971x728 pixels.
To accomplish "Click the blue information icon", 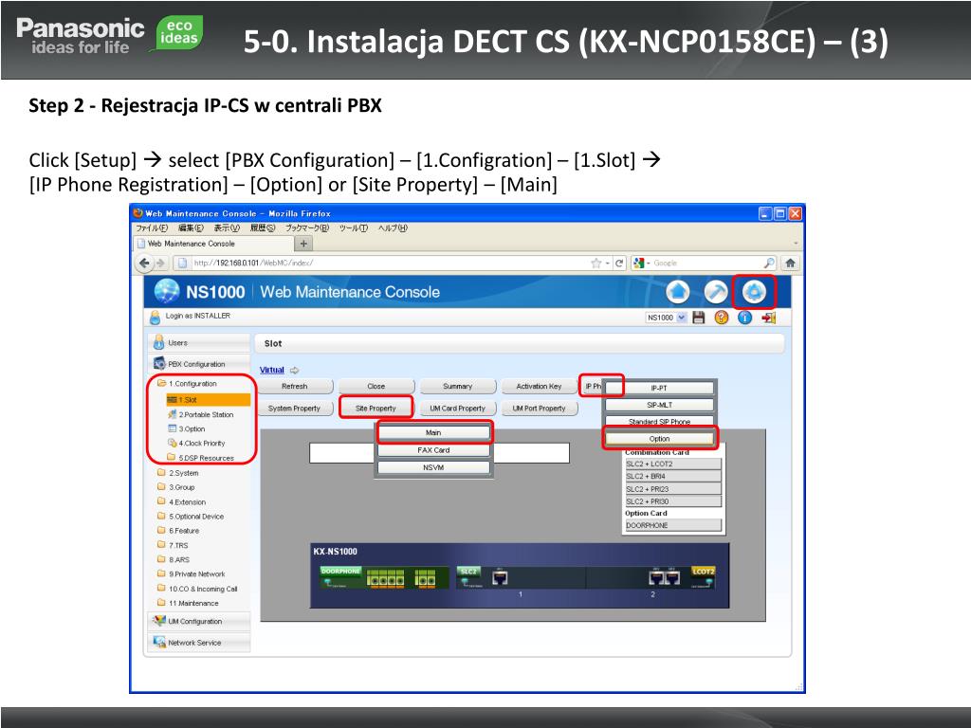I will click(744, 318).
